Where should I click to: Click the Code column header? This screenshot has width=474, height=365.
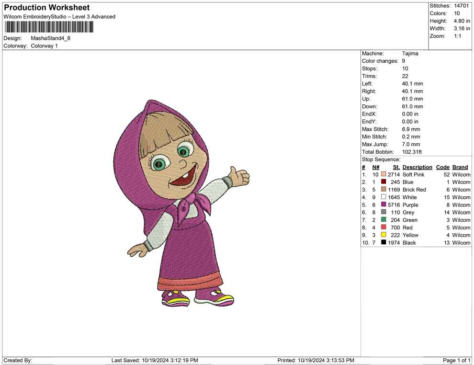pos(443,167)
